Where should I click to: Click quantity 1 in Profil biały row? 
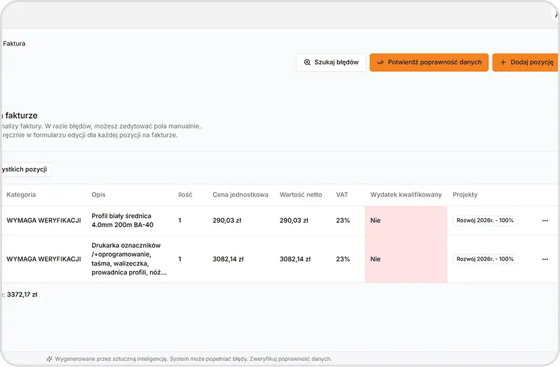pos(180,221)
